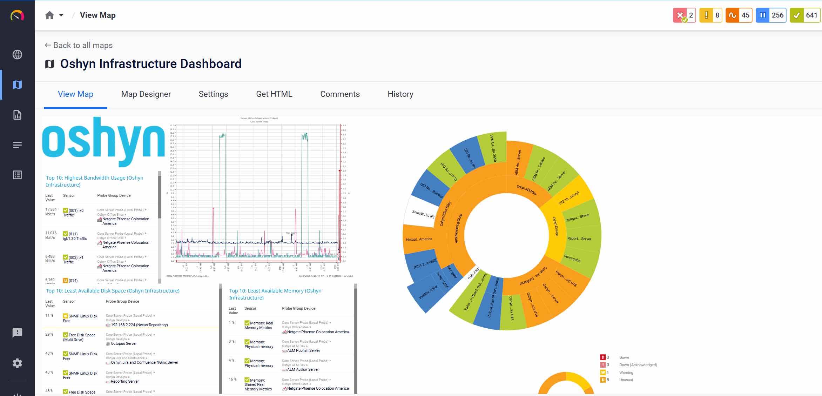Click the VPN LA..SA 3650 sunburst segment
Viewport: 822px width, 396px height.
click(x=493, y=148)
